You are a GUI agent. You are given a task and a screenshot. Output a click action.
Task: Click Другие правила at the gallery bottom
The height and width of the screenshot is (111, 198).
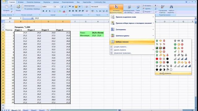pos(173,73)
